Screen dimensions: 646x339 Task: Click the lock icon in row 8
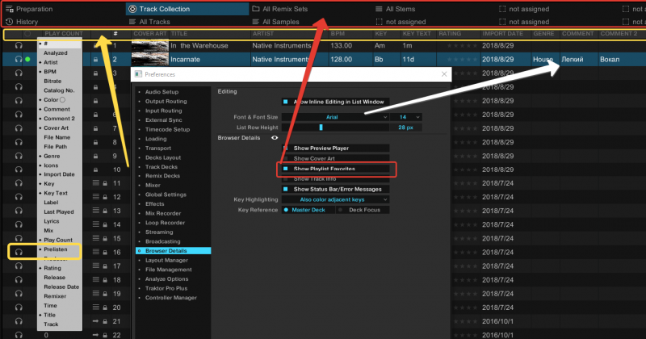pyautogui.click(x=95, y=143)
